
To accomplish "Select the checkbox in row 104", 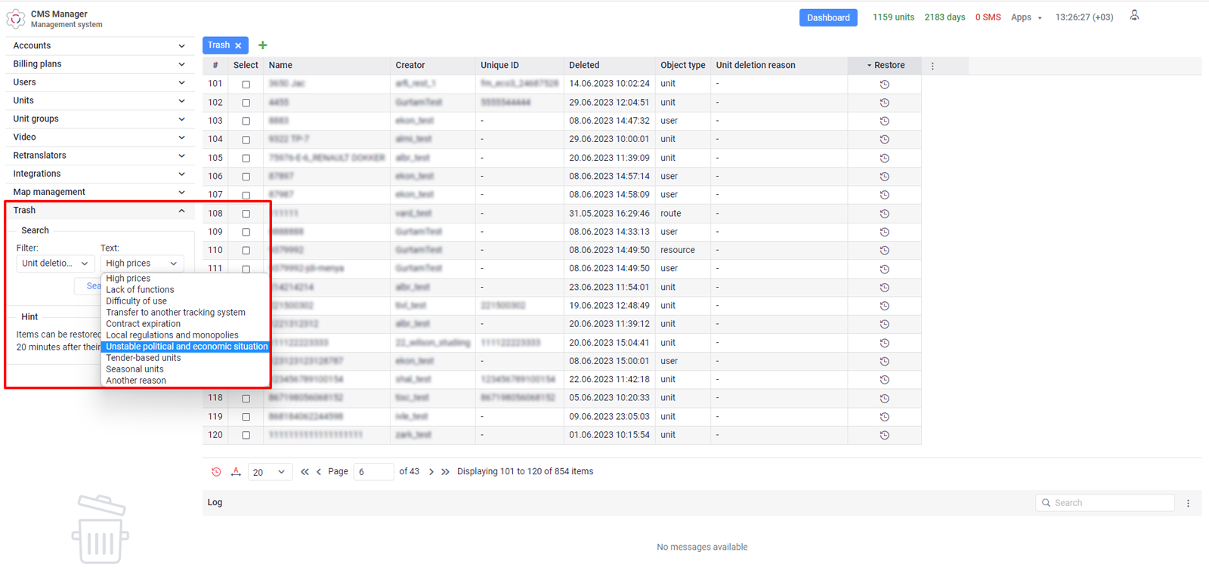I will [x=246, y=140].
